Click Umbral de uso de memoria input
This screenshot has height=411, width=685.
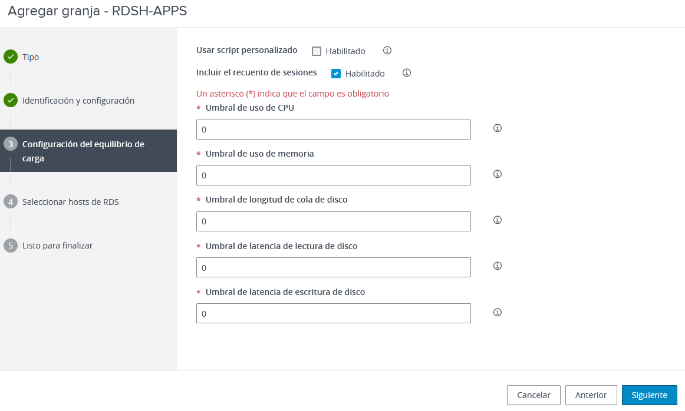(333, 175)
